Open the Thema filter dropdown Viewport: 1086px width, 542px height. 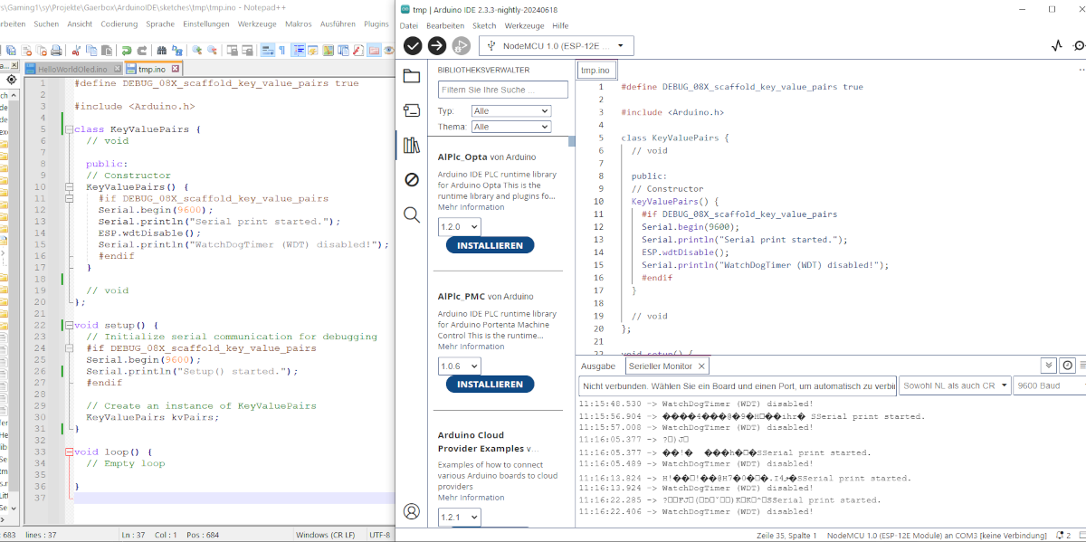pyautogui.click(x=511, y=127)
